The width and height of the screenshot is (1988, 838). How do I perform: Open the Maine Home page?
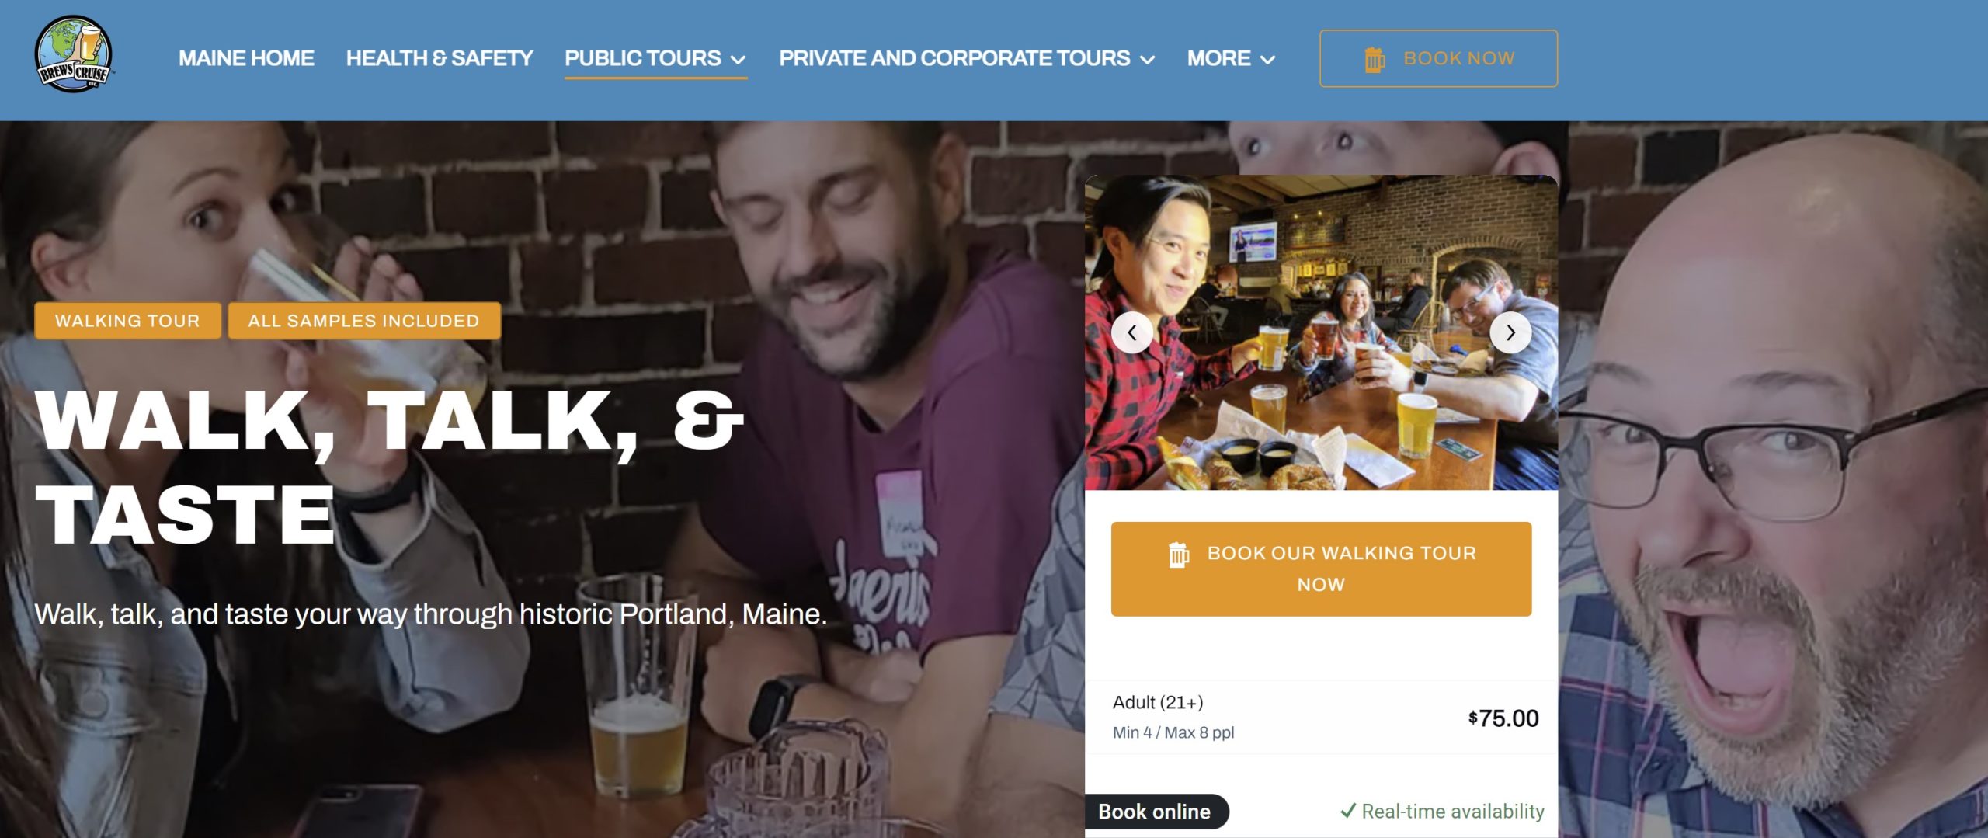246,58
